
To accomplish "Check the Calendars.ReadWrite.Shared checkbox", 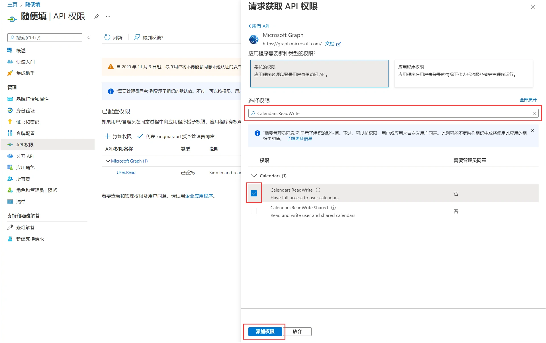I will pos(254,211).
